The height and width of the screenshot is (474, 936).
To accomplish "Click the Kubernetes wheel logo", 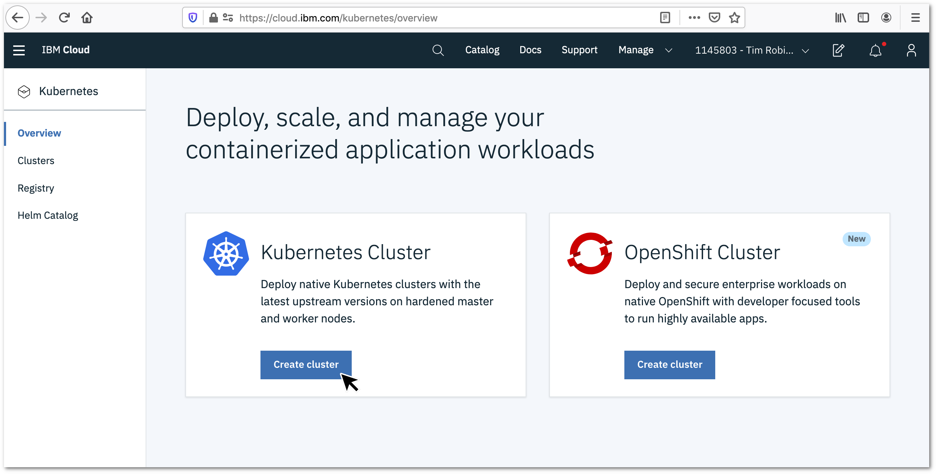I will [226, 253].
